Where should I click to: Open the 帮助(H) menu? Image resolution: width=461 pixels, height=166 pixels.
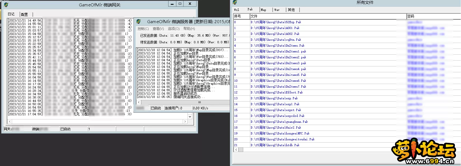[189, 29]
